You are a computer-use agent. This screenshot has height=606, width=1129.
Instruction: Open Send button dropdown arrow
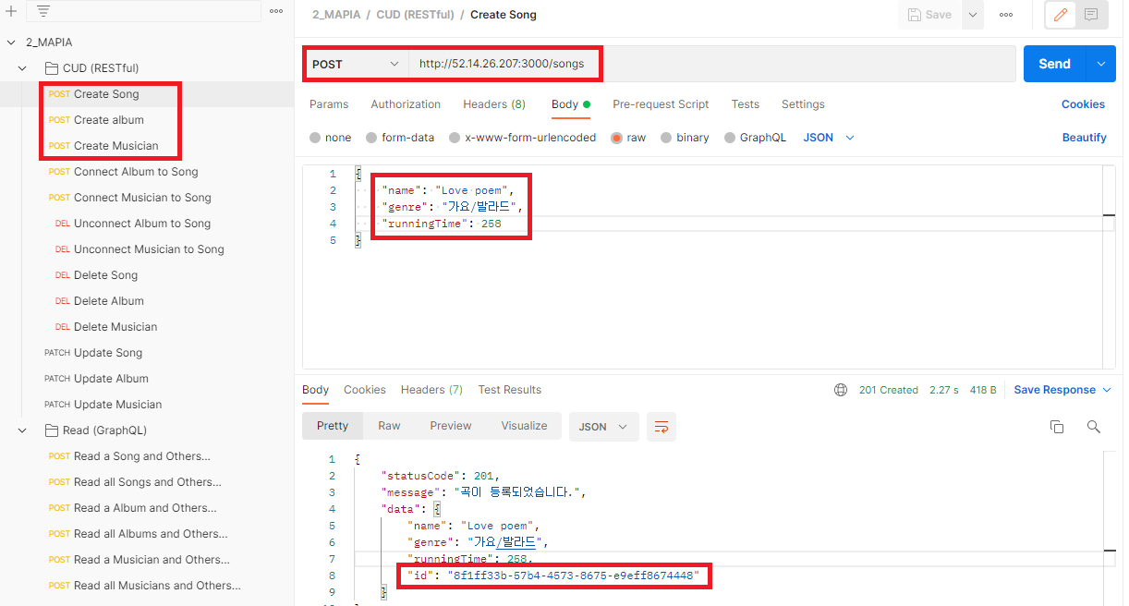coord(1100,64)
